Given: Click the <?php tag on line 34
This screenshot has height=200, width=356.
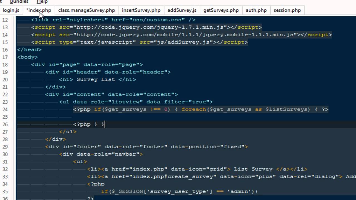Looking at the screenshot, I should pyautogui.click(x=96, y=184).
